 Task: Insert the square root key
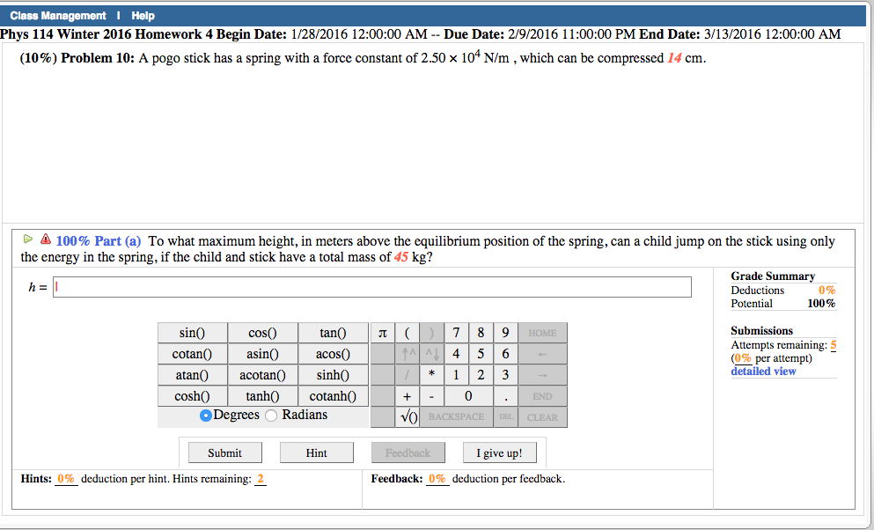coord(407,417)
